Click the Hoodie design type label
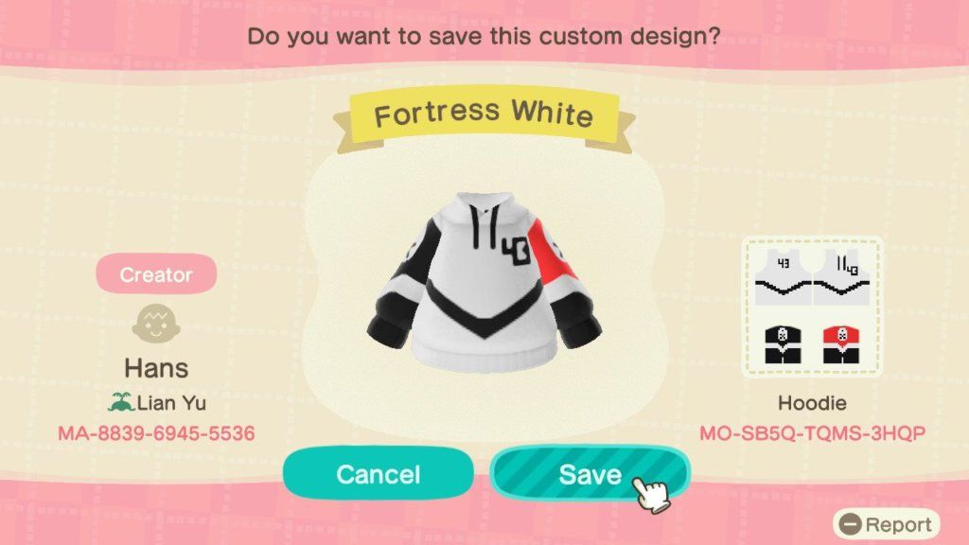 point(812,403)
